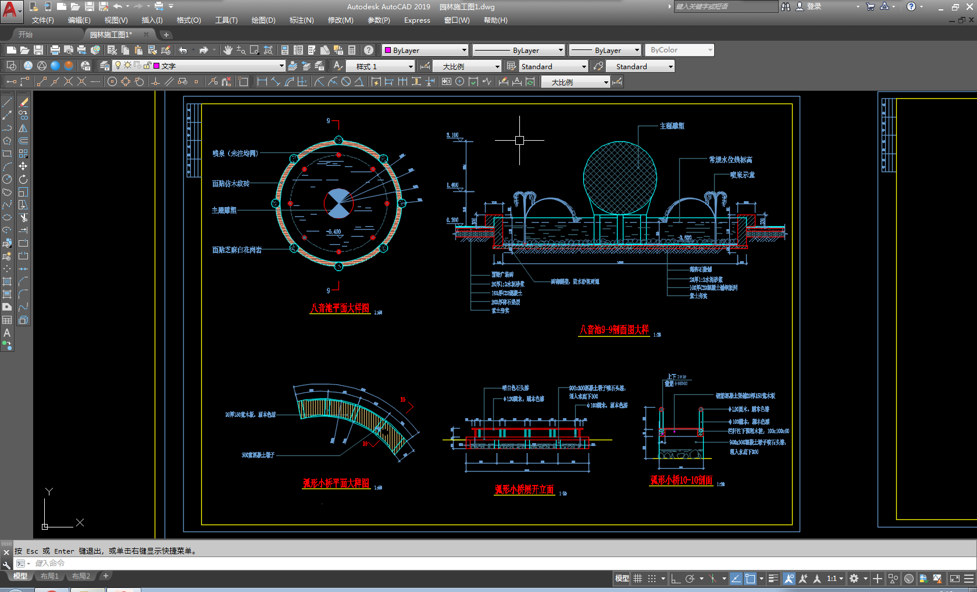Close the 园林施工图1 drawing tab
977x592 pixels.
[146, 35]
